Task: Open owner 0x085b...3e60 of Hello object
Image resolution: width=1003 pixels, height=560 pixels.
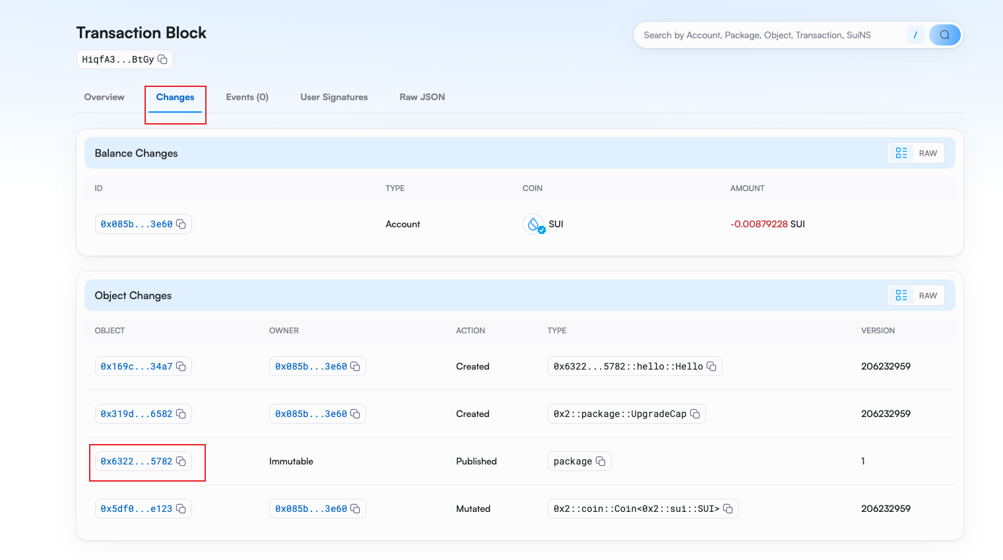Action: (311, 366)
